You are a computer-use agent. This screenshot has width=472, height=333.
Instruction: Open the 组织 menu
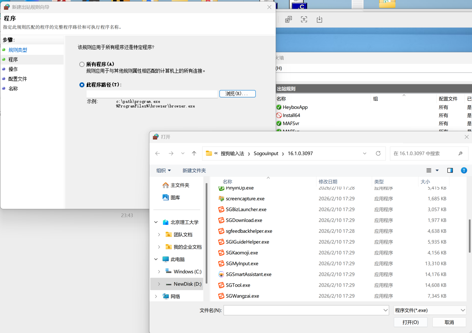coord(164,170)
